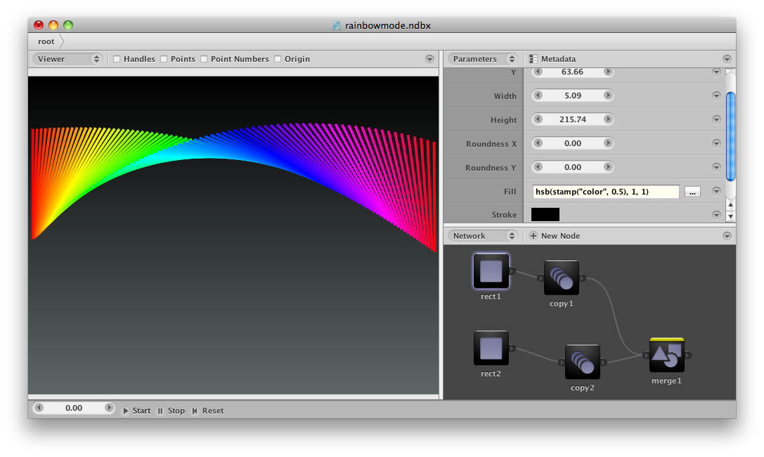Screen dimensions: 764x457
Task: Open the Parameters pane dropdown
Action: pos(482,59)
